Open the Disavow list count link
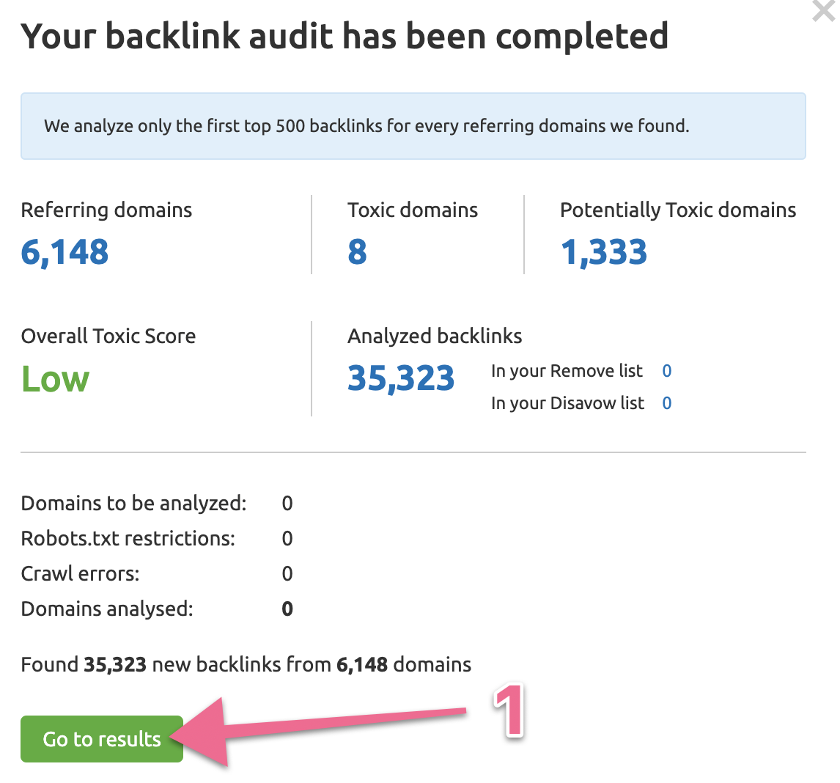The image size is (840, 783). click(x=666, y=403)
